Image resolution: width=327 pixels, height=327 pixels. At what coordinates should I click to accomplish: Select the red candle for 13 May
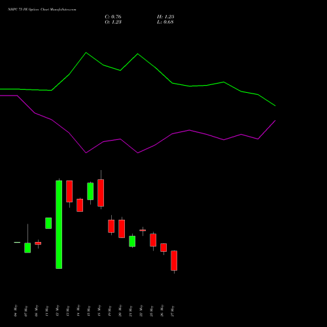pos(69,192)
